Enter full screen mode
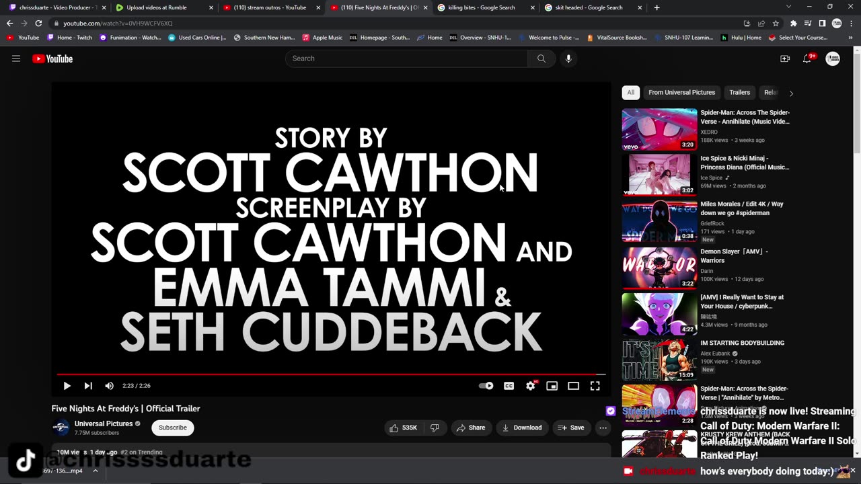The height and width of the screenshot is (484, 861). click(x=595, y=386)
